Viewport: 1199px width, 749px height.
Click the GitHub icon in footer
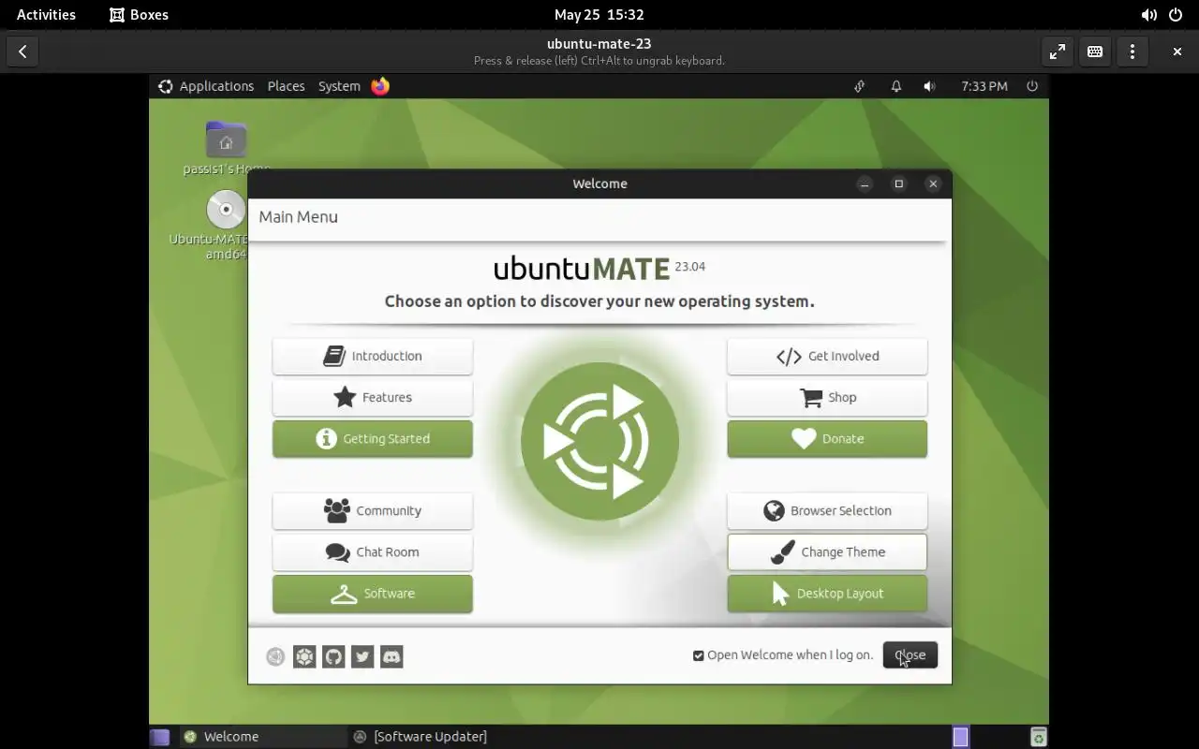333,656
